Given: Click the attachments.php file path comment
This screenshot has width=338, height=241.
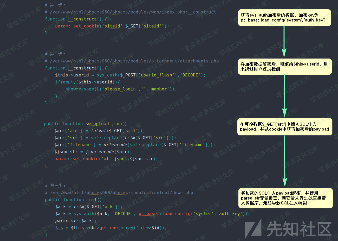Looking at the screenshot, I should (132, 61).
